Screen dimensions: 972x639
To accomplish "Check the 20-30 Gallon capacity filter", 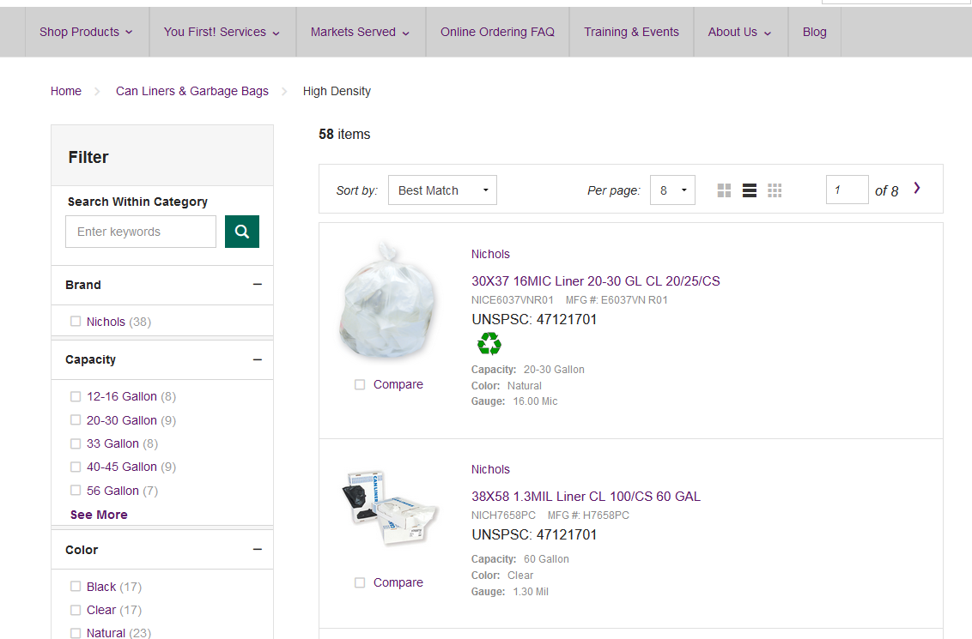I will (x=76, y=419).
